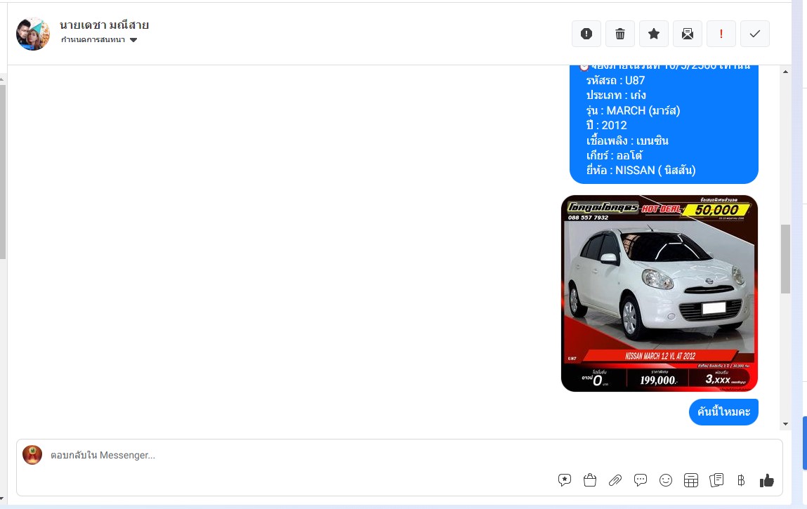This screenshot has width=807, height=509.
Task: Click the table grid icon
Action: click(x=691, y=480)
